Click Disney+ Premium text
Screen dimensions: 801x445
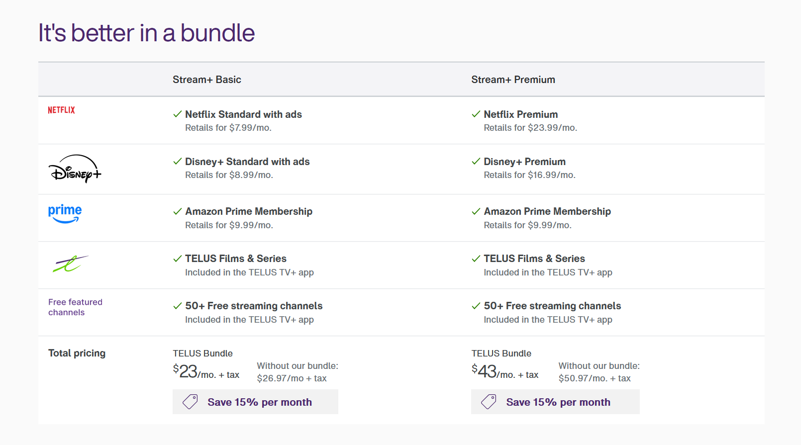pyautogui.click(x=524, y=162)
